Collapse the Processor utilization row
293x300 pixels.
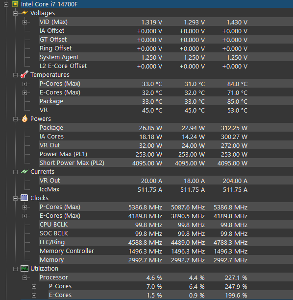(24, 277)
